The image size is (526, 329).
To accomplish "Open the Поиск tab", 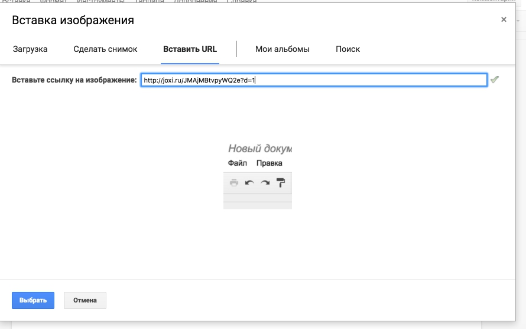I will click(x=348, y=49).
